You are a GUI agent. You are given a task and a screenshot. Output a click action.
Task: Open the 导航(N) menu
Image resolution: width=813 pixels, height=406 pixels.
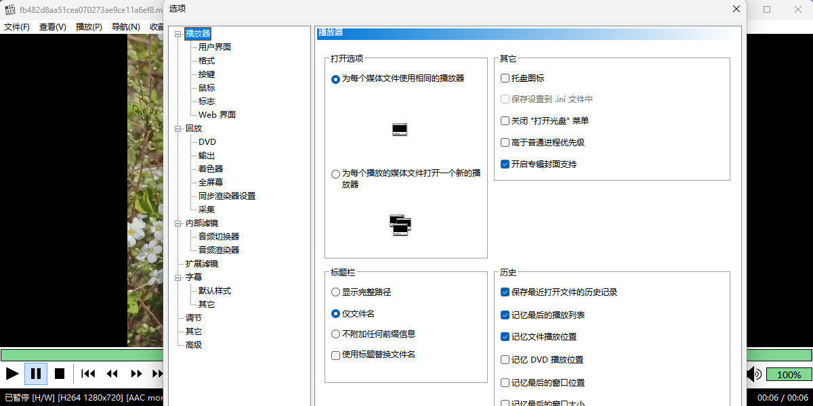click(125, 27)
